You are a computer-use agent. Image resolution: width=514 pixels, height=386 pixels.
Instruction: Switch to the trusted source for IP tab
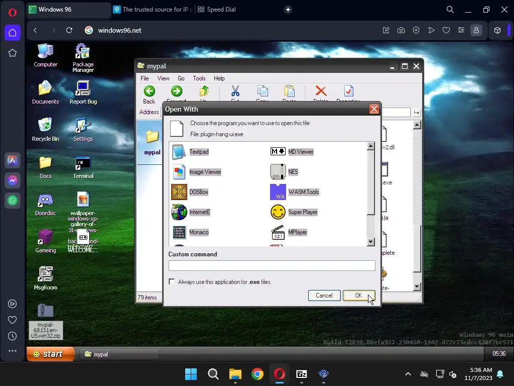click(153, 10)
